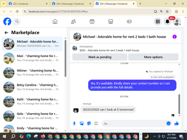Close the first Facebook tab
The height and width of the screenshot is (140, 187).
[47, 4]
